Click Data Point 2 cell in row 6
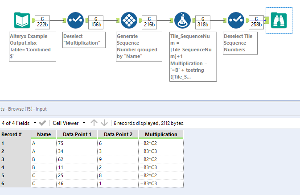This screenshot has width=300, height=195. pos(118,183)
